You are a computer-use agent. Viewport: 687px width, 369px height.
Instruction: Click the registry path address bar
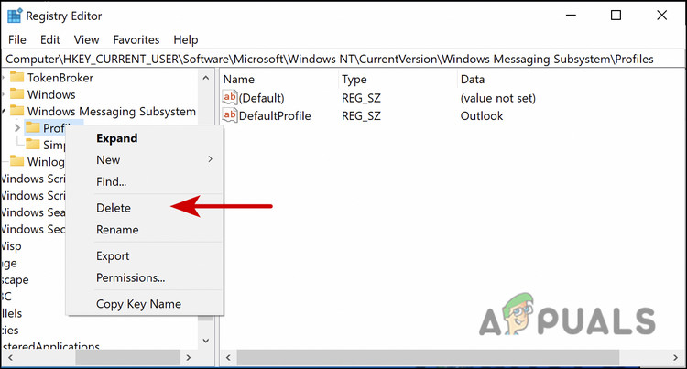[x=343, y=60]
